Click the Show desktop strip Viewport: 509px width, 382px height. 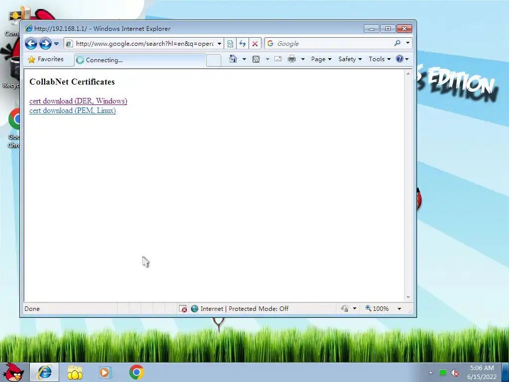(506, 372)
